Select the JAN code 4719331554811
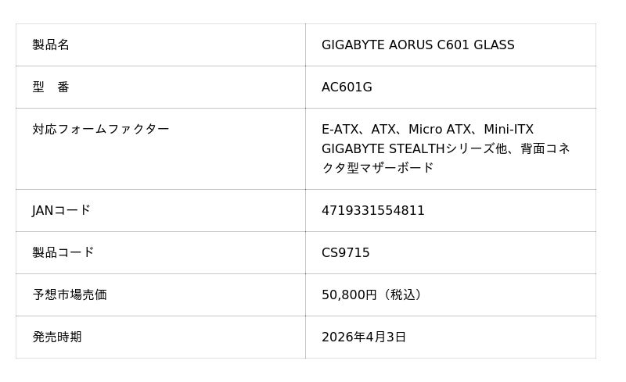 (x=372, y=211)
